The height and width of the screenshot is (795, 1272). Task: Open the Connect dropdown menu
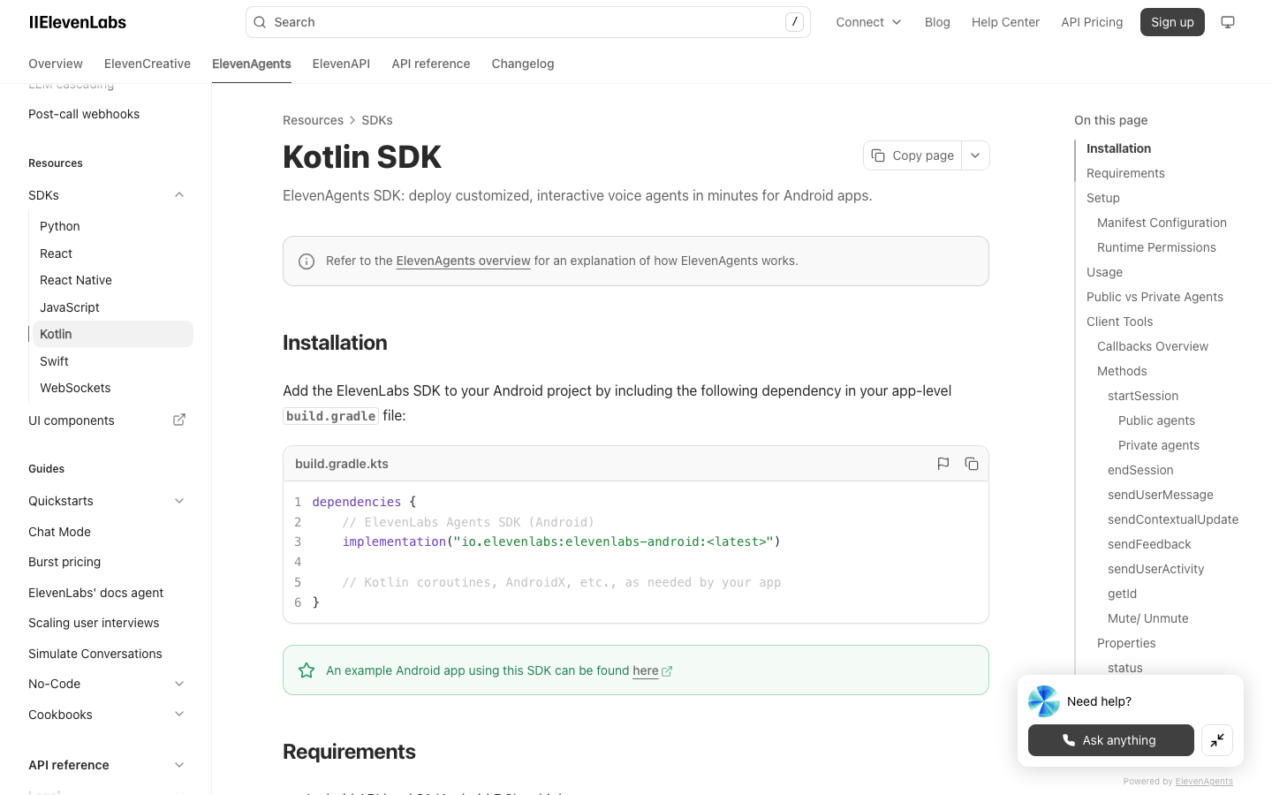pyautogui.click(x=868, y=22)
